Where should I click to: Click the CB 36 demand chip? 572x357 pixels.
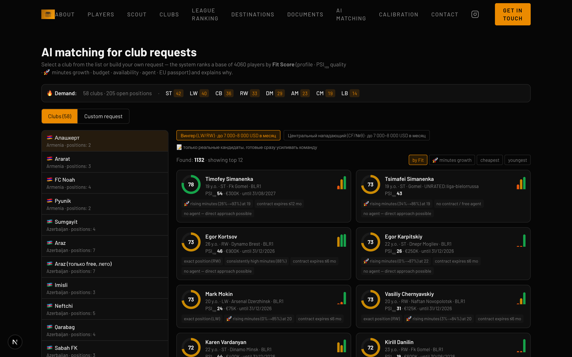pos(224,93)
